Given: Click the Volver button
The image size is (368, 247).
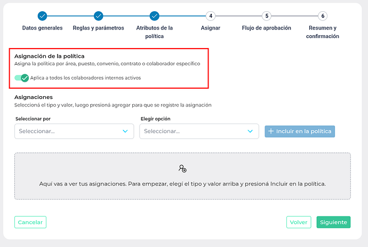Looking at the screenshot, I should pos(299,222).
